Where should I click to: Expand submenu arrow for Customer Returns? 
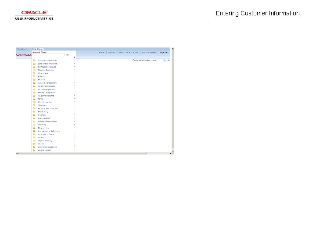[74, 96]
